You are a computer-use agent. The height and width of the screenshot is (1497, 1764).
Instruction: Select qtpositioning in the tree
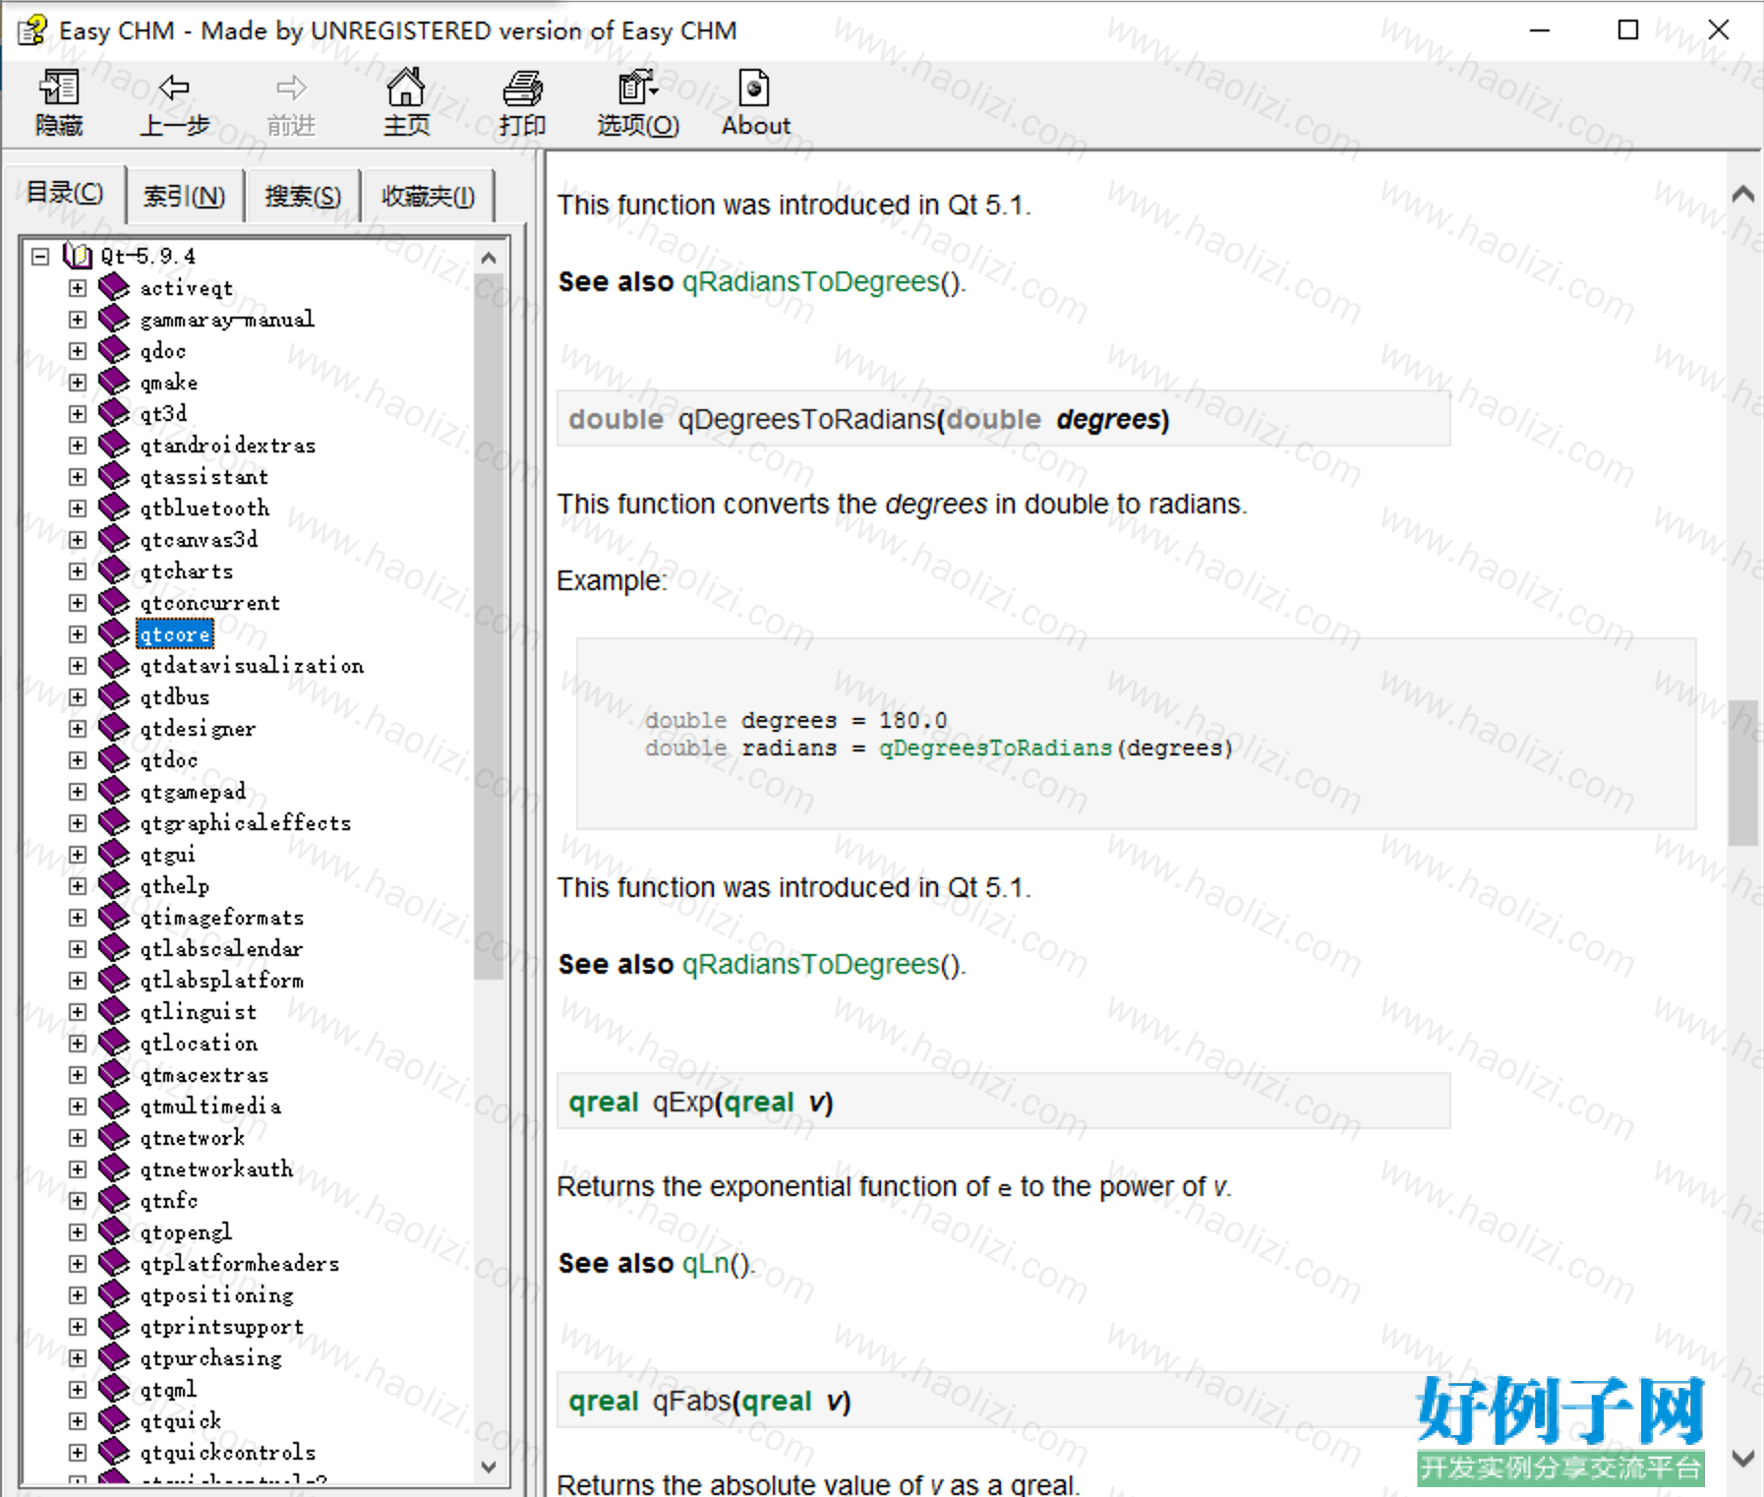pos(216,1295)
